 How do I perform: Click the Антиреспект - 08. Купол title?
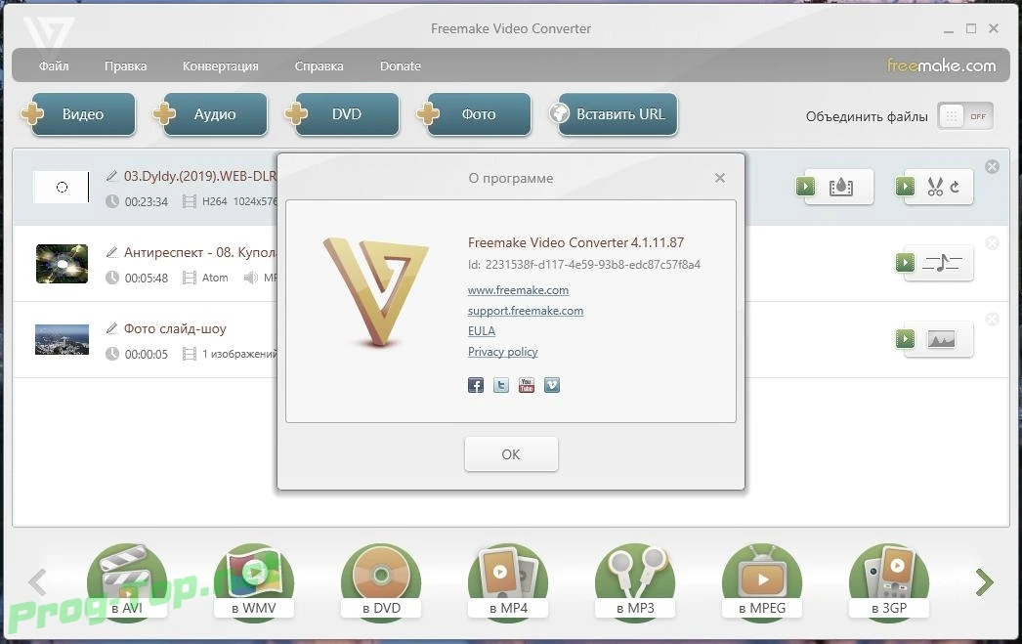pos(200,252)
